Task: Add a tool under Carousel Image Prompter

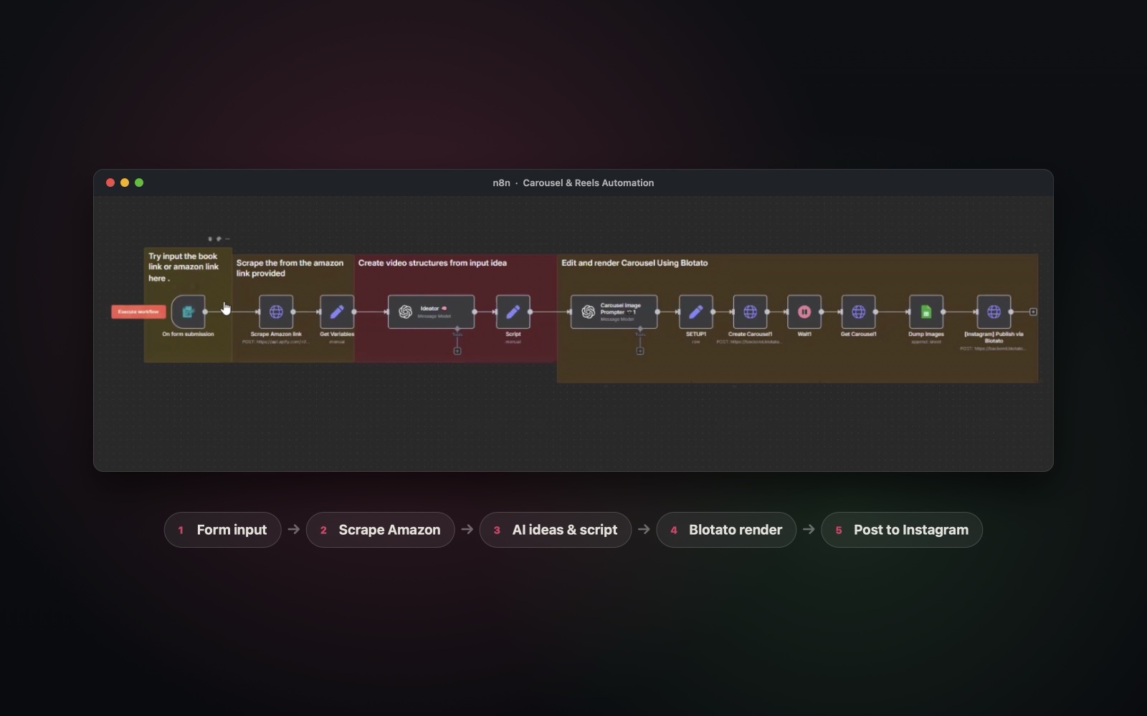Action: coord(640,351)
